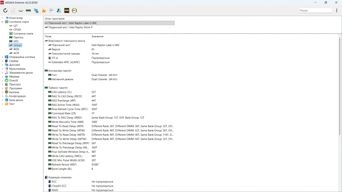Screen dimensions: 342x192
Task: Select CPUID in the tree
Action: click(17, 29)
